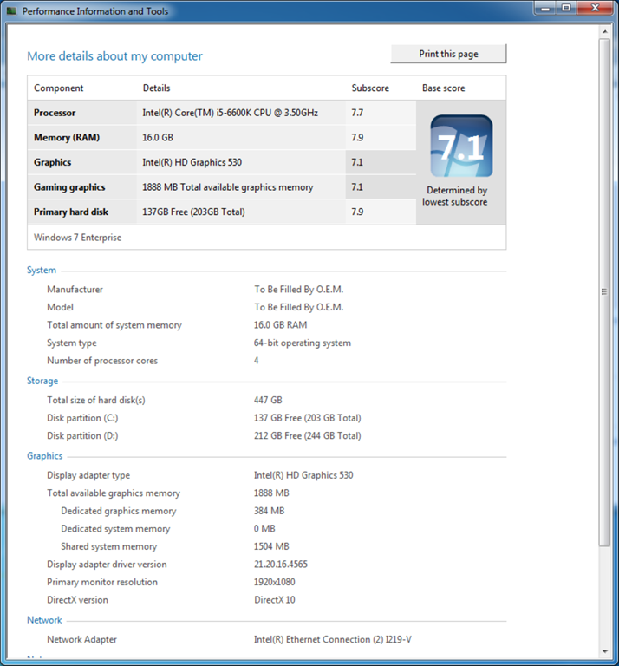Select the Processor component cell

coord(82,113)
